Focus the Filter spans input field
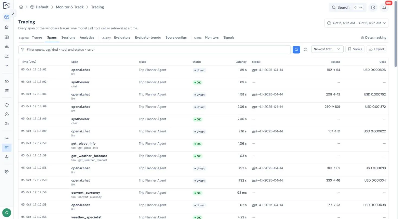The width and height of the screenshot is (398, 219). tap(154, 50)
